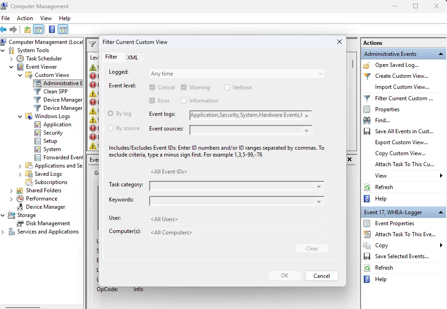Open the File menu
This screenshot has width=447, height=309.
5,18
